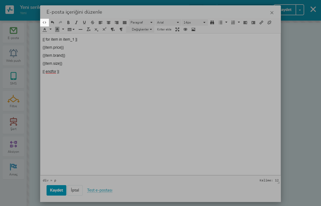The height and width of the screenshot is (206, 321).
Task: Open the Paragraf format dropdown
Action: [x=142, y=22]
